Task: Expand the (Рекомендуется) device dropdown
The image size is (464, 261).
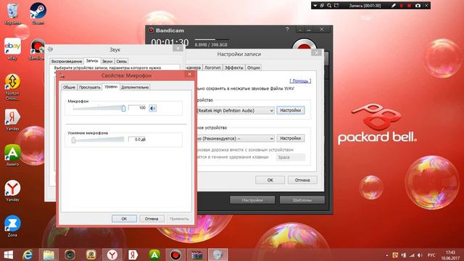Action: (x=271, y=138)
